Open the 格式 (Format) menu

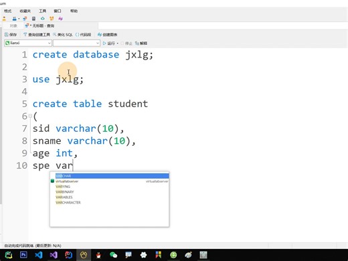pos(8,11)
